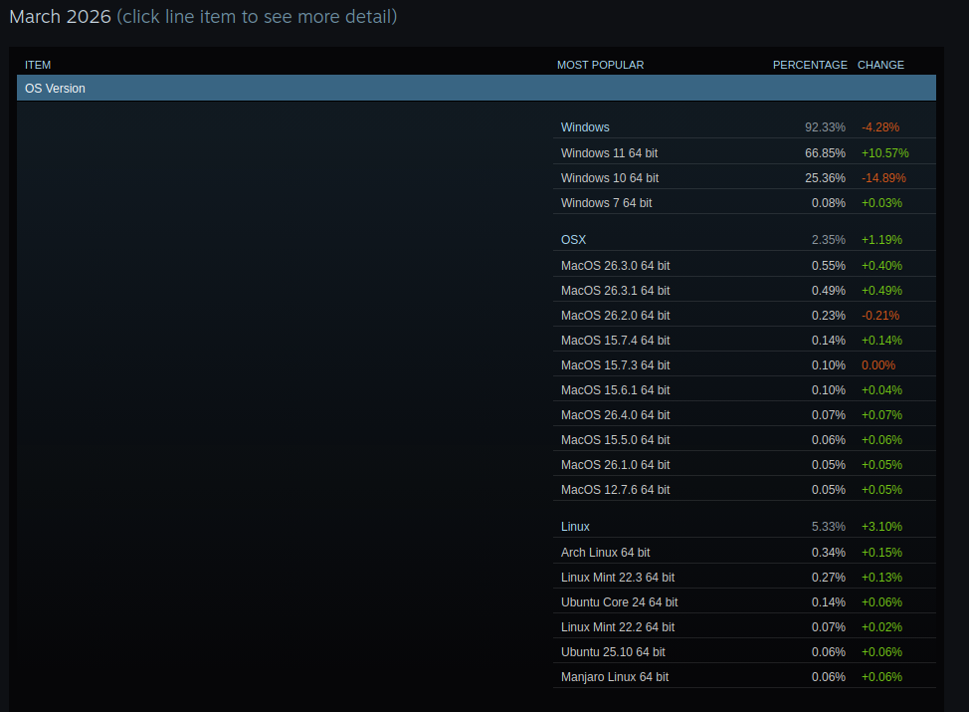Click the -4.28% Windows change value

tap(880, 126)
